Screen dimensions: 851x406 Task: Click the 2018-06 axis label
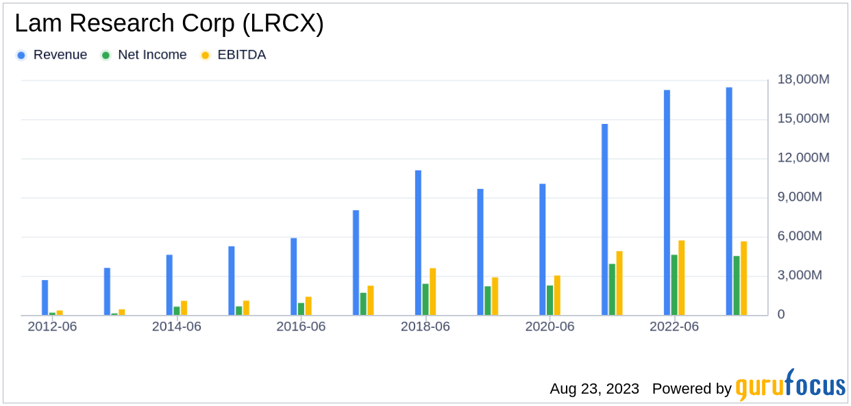point(425,327)
